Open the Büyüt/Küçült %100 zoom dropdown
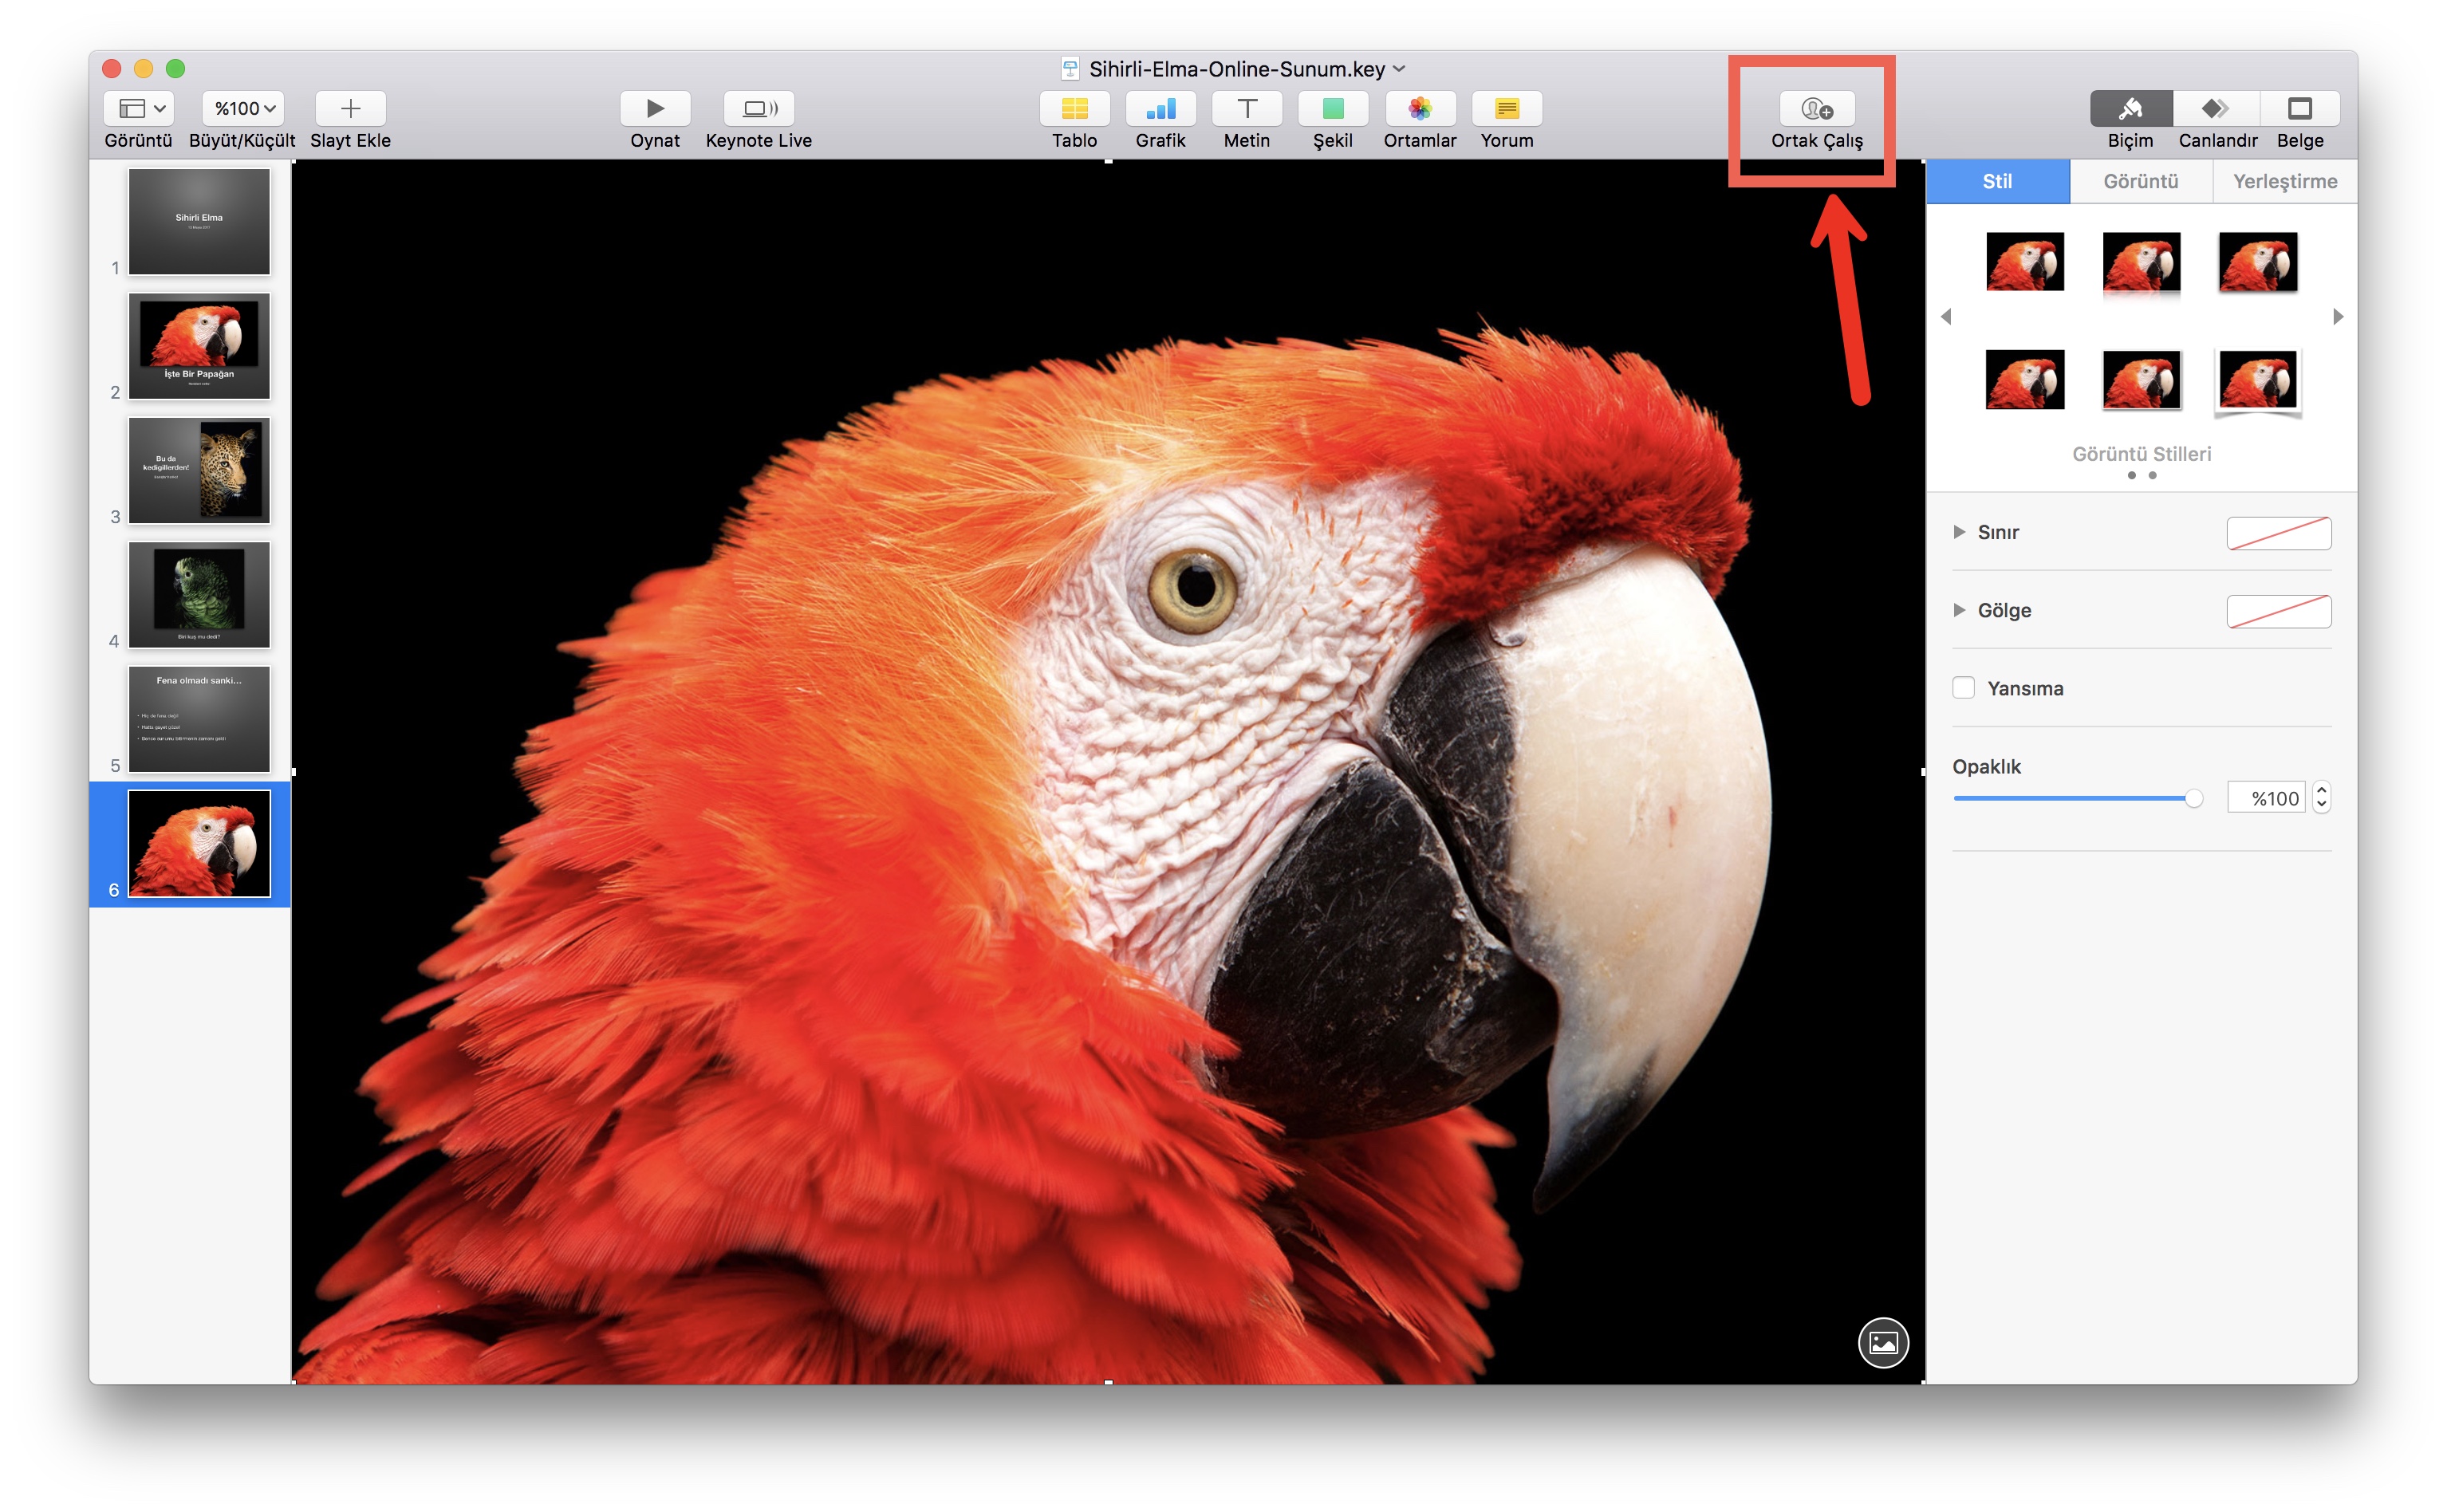Image resolution: width=2447 pixels, height=1512 pixels. tap(243, 108)
